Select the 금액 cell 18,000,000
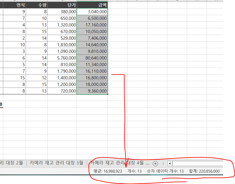This screenshot has width=235, height=184. [92, 84]
